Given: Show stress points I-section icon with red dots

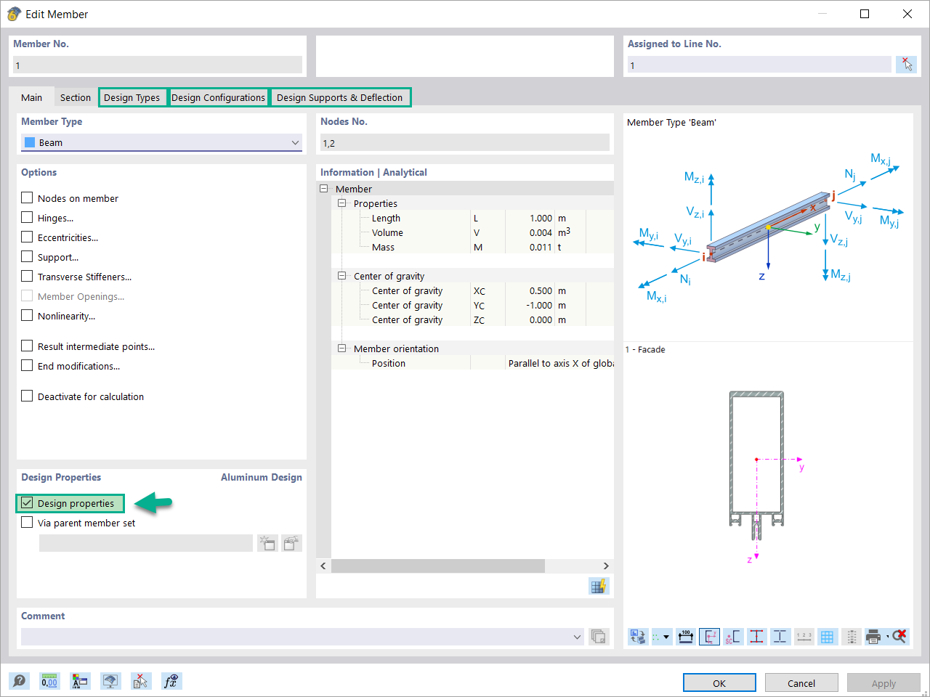Looking at the screenshot, I should 756,637.
